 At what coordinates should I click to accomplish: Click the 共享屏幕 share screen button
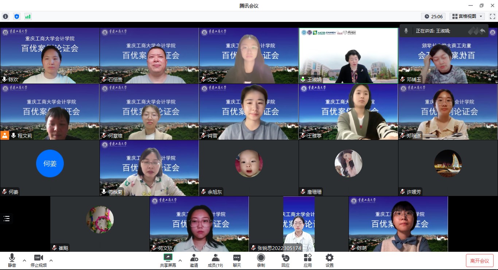(x=168, y=261)
